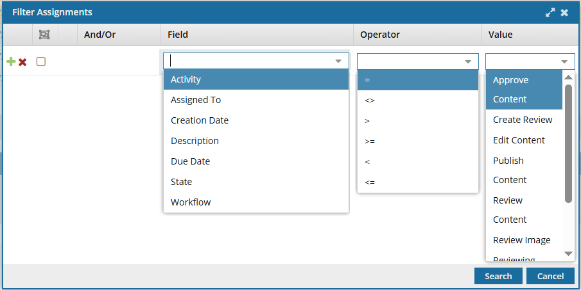Close the Filter Assignments dialog
Screen dimensions: 581x290
pos(564,13)
